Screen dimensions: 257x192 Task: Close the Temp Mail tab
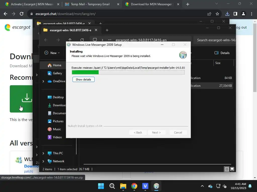point(118,4)
